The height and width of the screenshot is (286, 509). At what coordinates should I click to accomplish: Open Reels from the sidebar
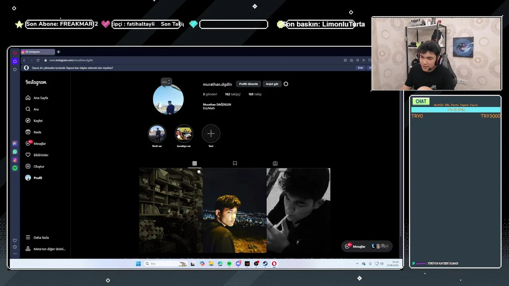[37, 132]
